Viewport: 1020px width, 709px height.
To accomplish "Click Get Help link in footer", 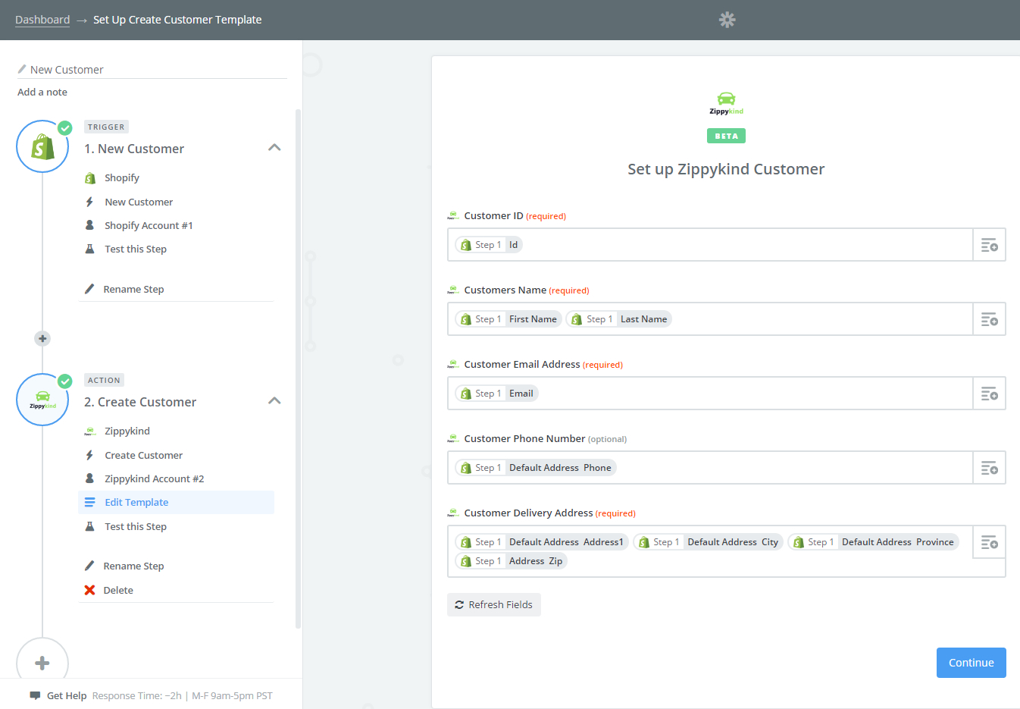I will coord(67,695).
